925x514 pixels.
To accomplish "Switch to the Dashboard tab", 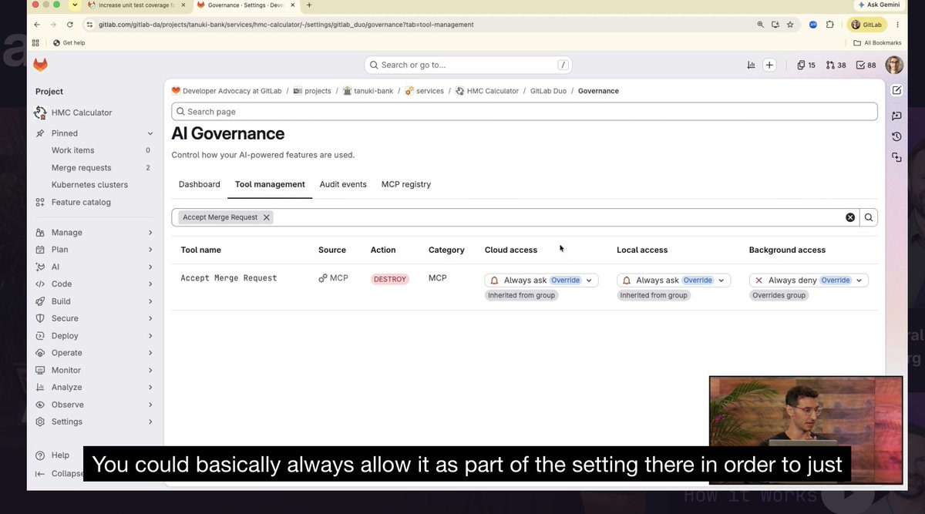I will pos(200,184).
